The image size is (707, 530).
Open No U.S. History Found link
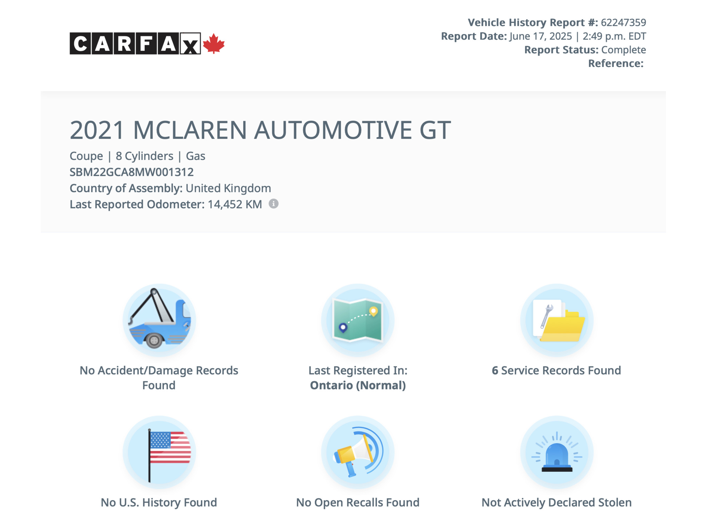pos(159,502)
